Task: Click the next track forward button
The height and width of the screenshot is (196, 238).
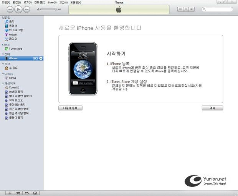Action: [27, 10]
